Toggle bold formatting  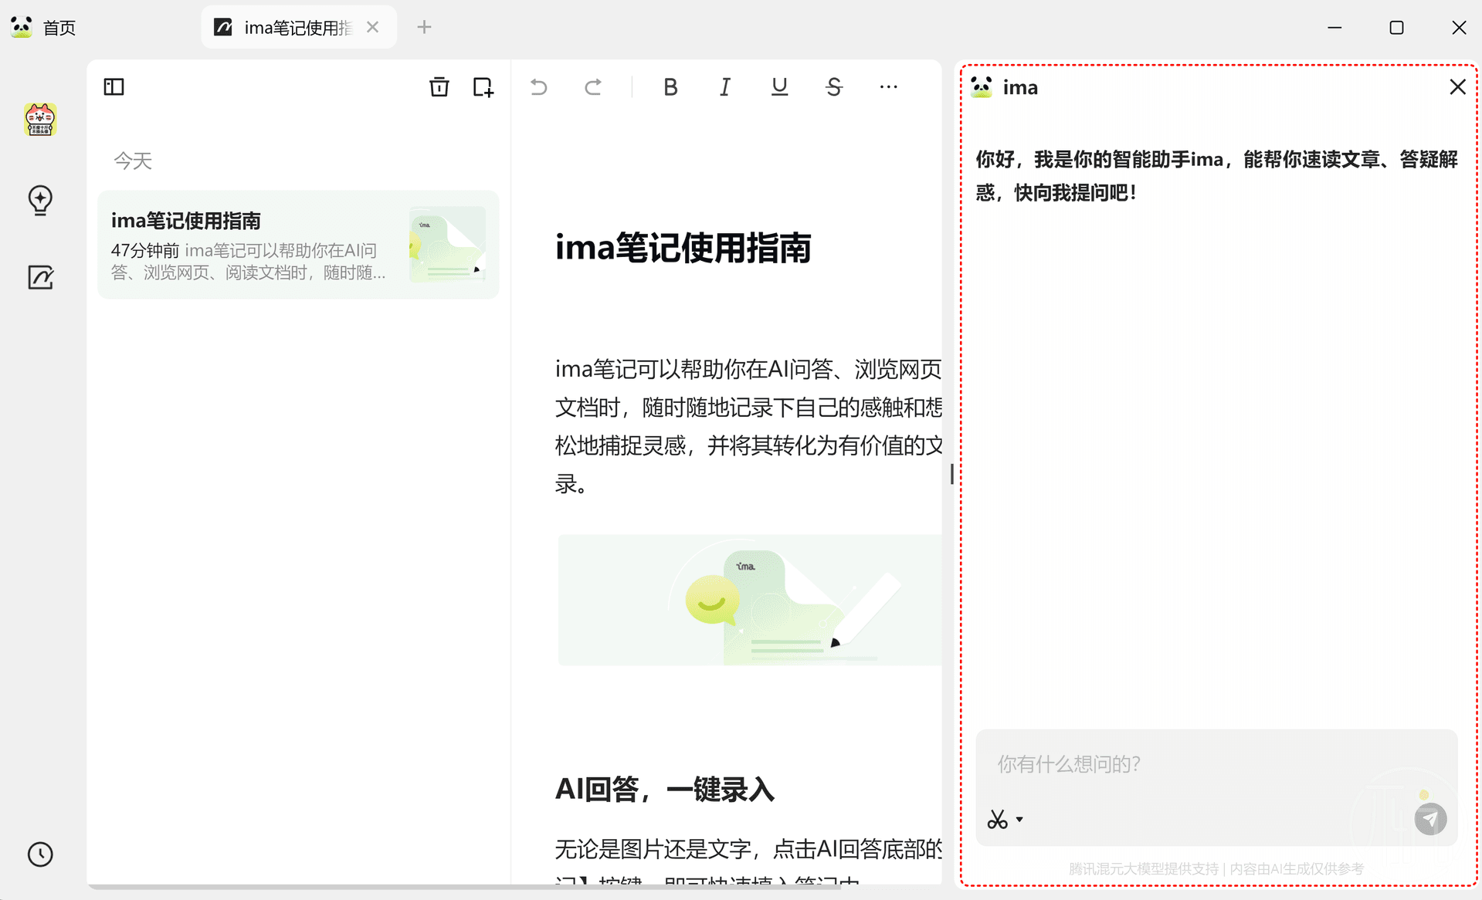click(x=670, y=86)
